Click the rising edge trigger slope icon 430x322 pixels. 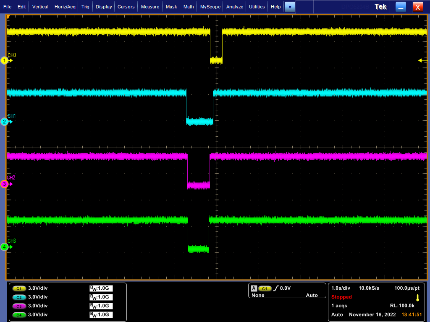coord(276,288)
